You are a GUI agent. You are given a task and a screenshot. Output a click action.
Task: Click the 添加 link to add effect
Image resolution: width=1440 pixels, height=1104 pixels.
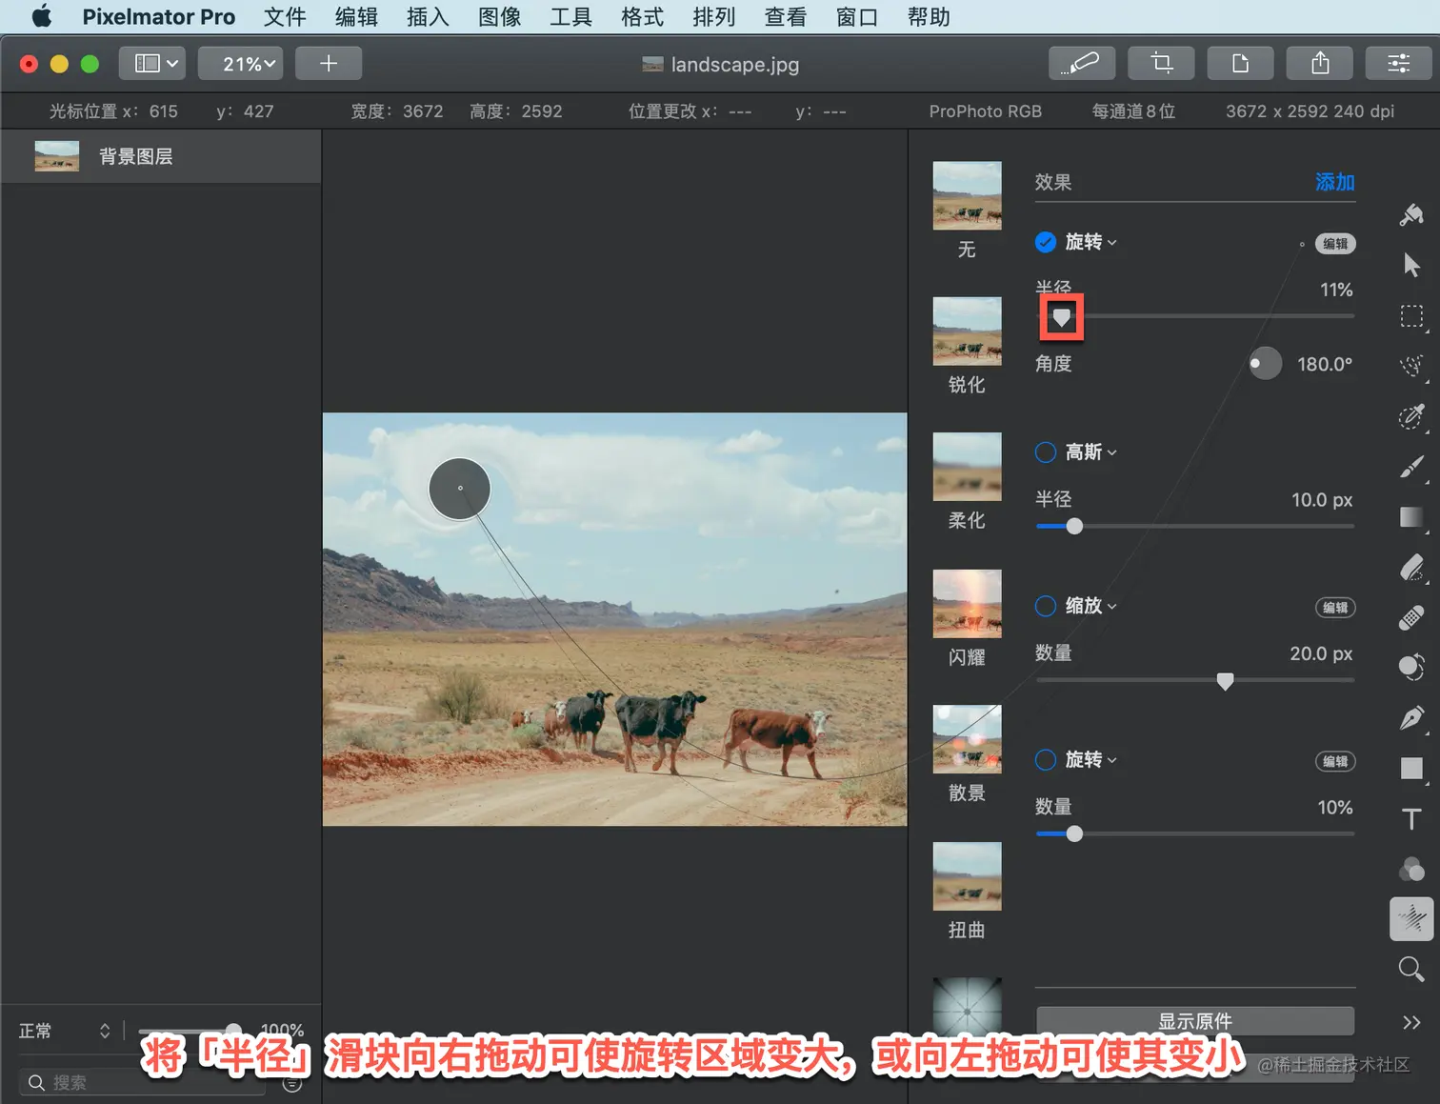(x=1334, y=182)
